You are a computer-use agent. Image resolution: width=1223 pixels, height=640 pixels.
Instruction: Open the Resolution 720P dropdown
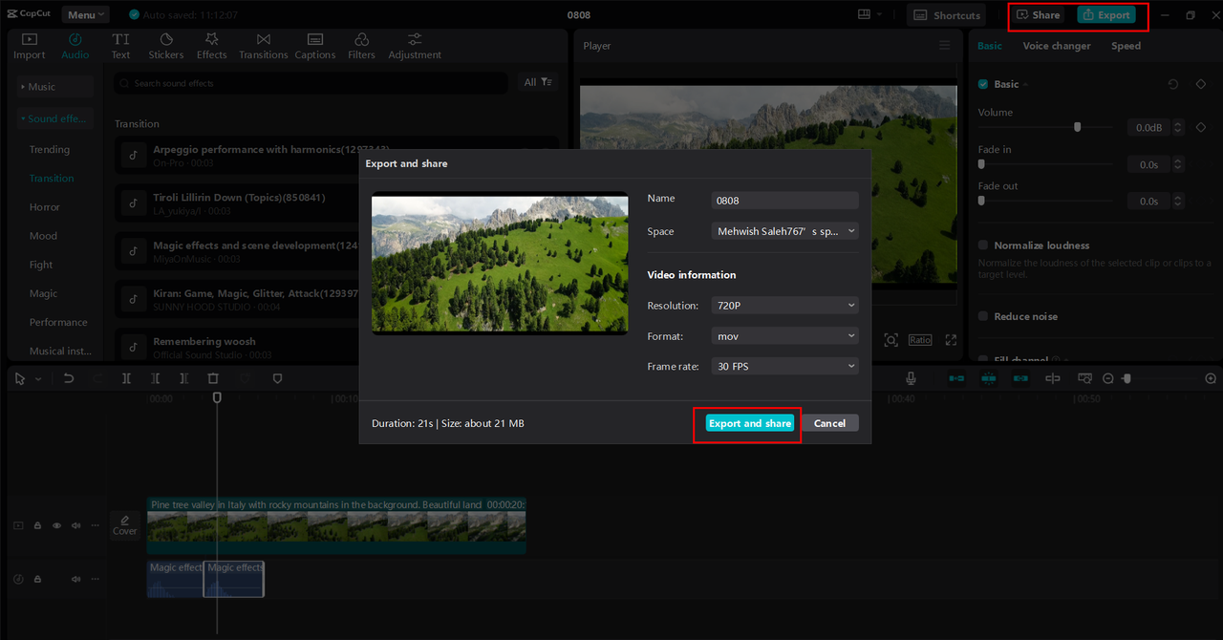(785, 306)
